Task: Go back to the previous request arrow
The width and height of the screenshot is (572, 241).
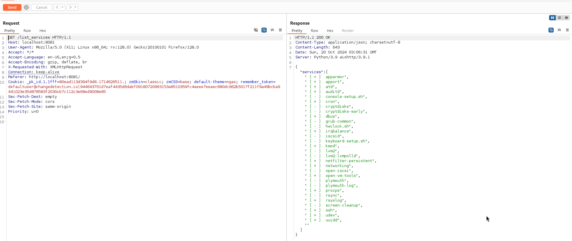Action: click(57, 7)
